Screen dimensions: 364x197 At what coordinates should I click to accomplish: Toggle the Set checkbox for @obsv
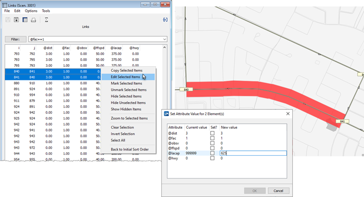click(212, 143)
